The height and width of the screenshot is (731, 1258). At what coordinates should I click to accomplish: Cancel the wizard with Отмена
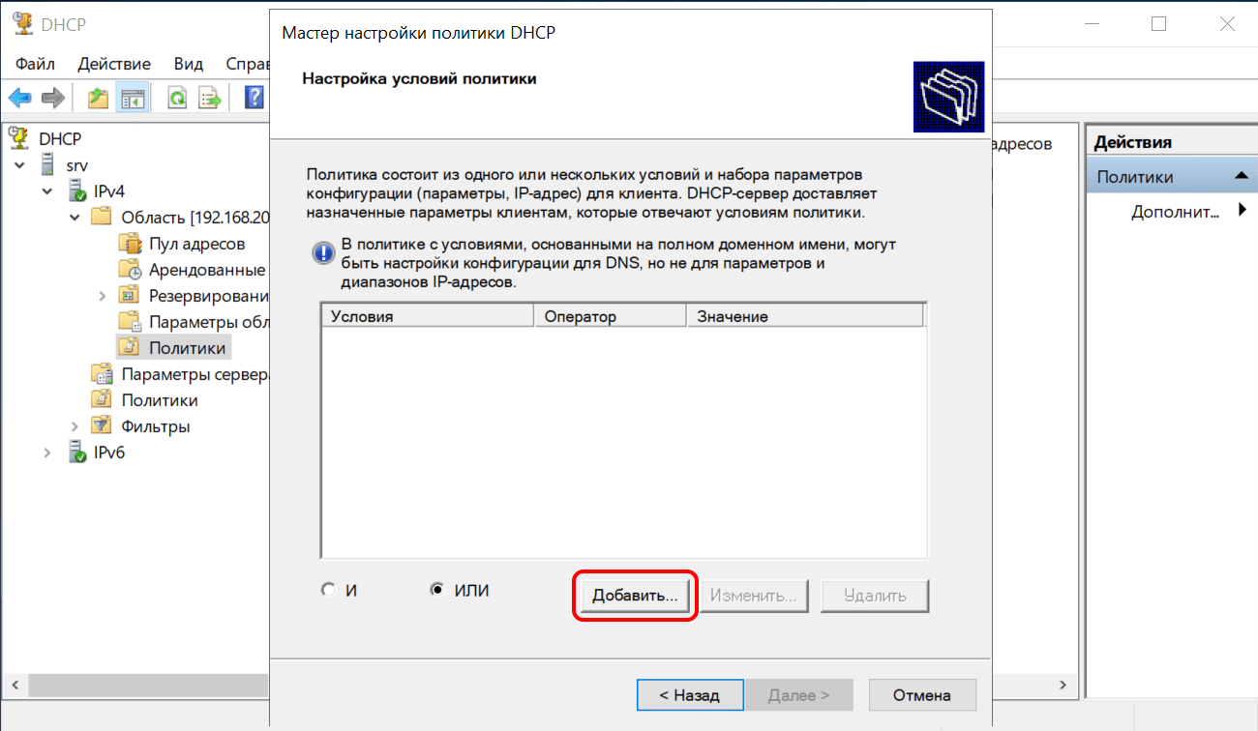point(921,695)
